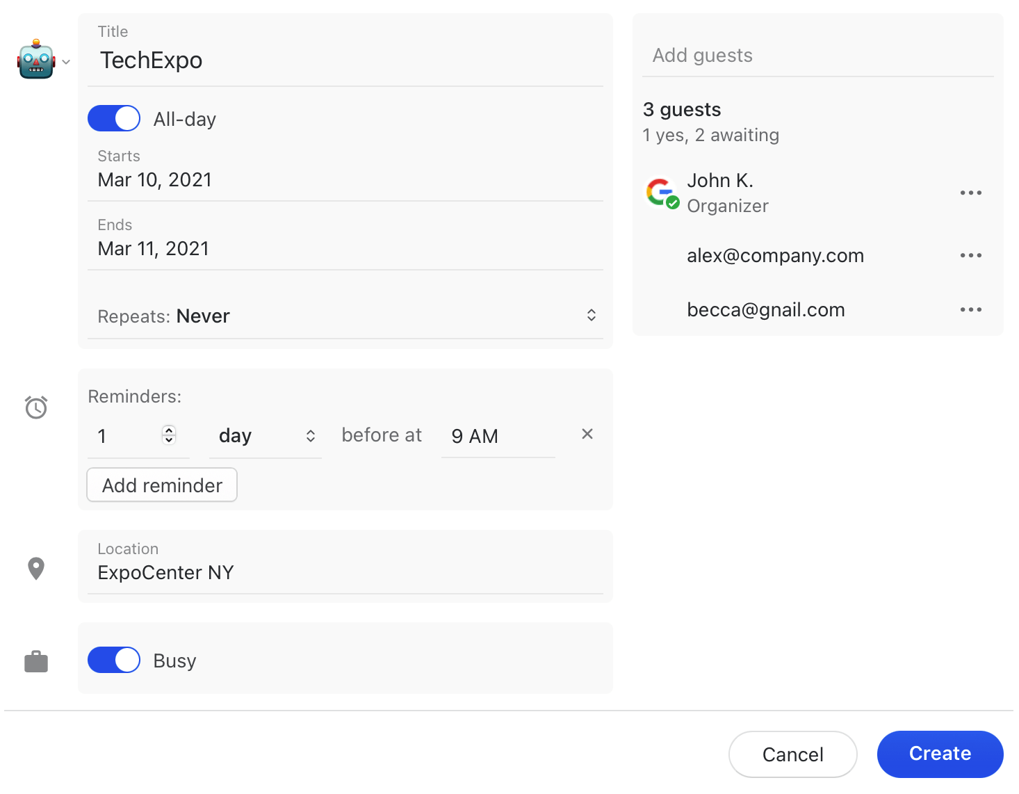Open the three-dot menu for John K.

pyautogui.click(x=970, y=193)
